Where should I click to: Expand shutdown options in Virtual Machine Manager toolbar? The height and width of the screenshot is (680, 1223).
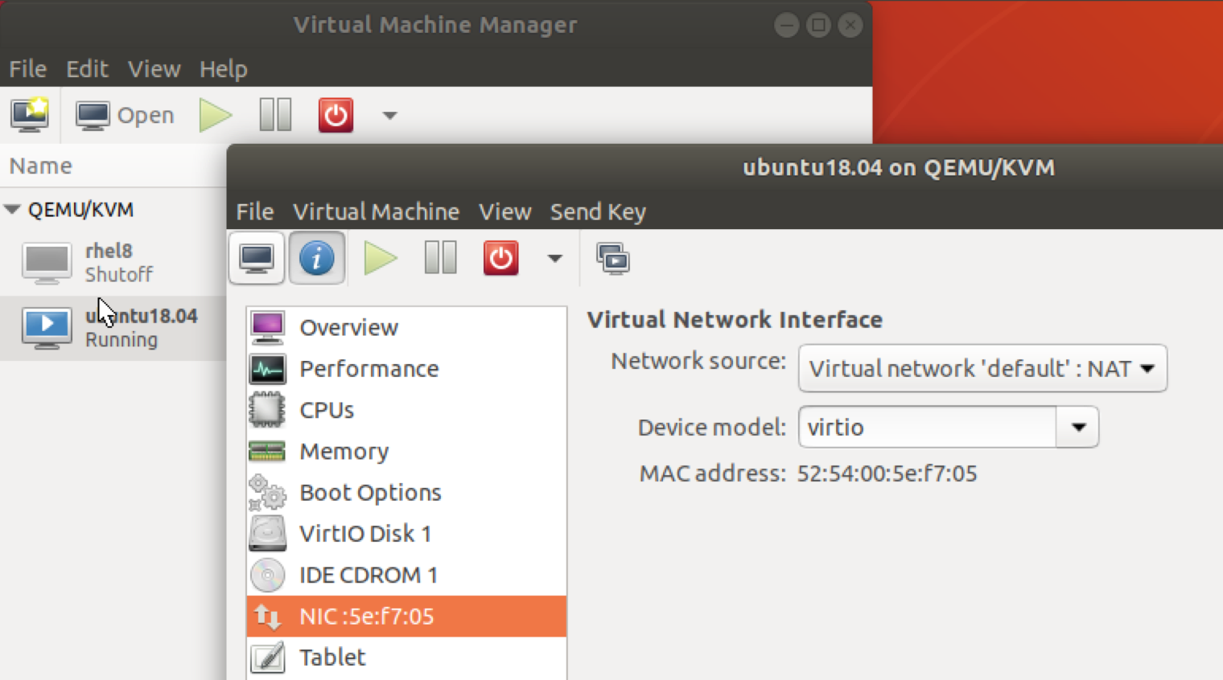(390, 116)
